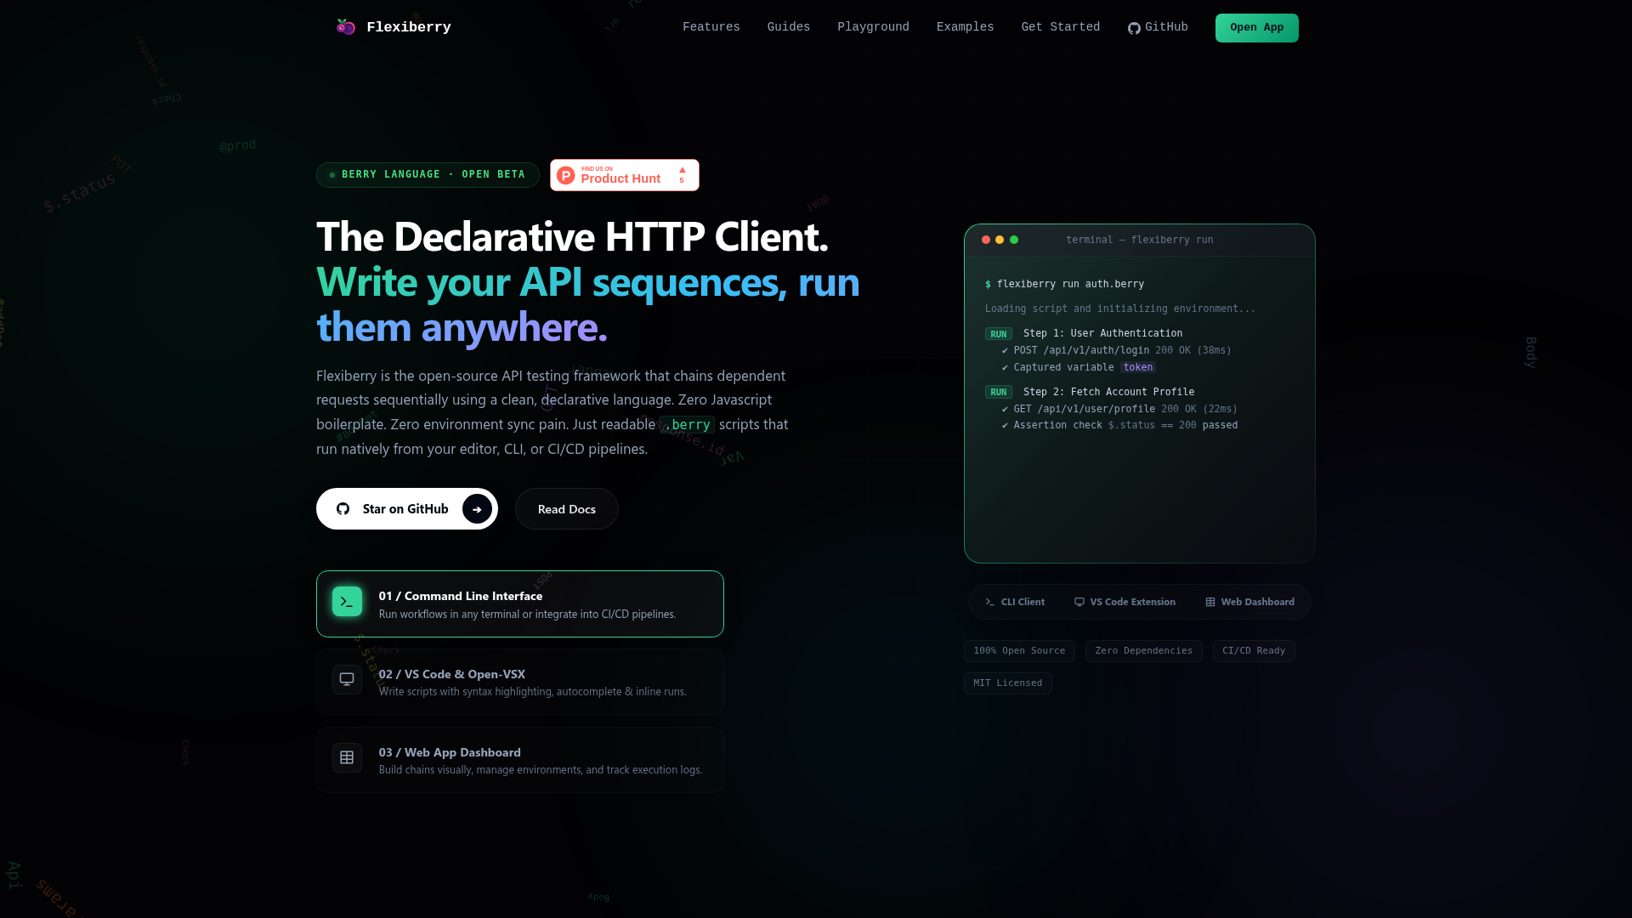Select the 01 / Command Line Interface card
Image resolution: width=1632 pixels, height=918 pixels.
520,603
